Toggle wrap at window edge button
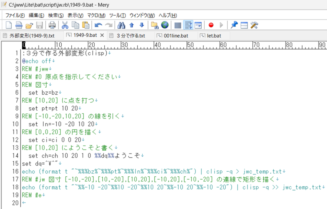The image size is (327, 209). (x=198, y=25)
